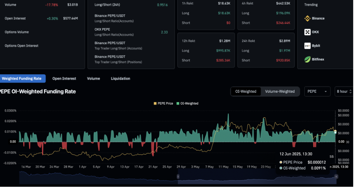Click the 4h Short value $246.44K
Viewport: 354px width, 188px height.
(x=283, y=23)
